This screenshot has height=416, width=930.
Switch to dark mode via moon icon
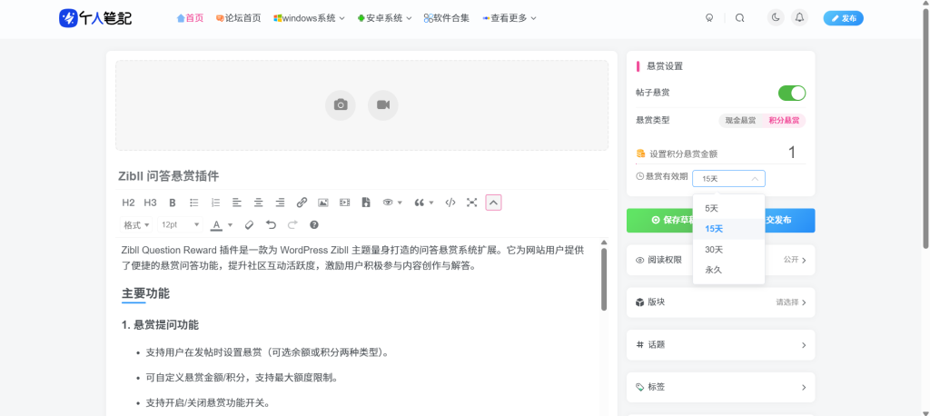(775, 17)
